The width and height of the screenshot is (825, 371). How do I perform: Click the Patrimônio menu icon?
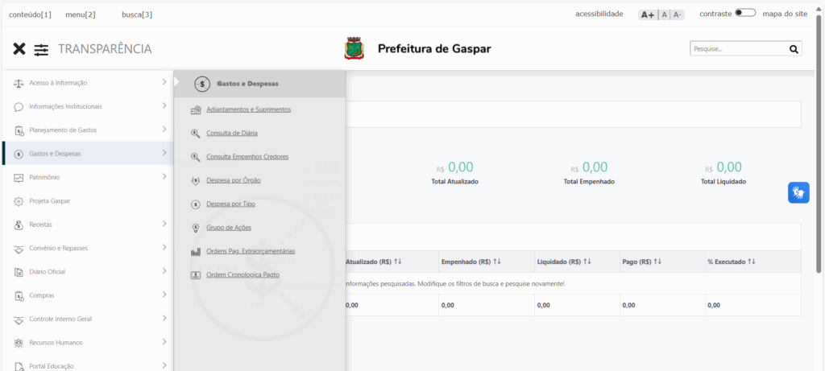pyautogui.click(x=19, y=177)
